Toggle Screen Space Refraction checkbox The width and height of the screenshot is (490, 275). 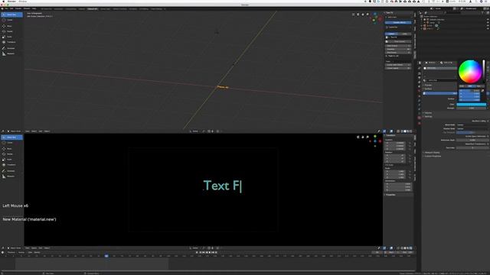[488, 136]
